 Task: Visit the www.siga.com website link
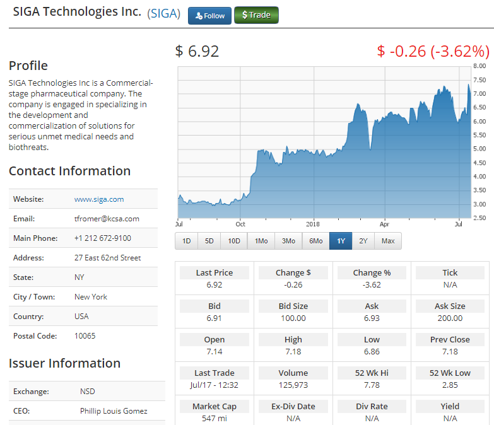[x=99, y=199]
